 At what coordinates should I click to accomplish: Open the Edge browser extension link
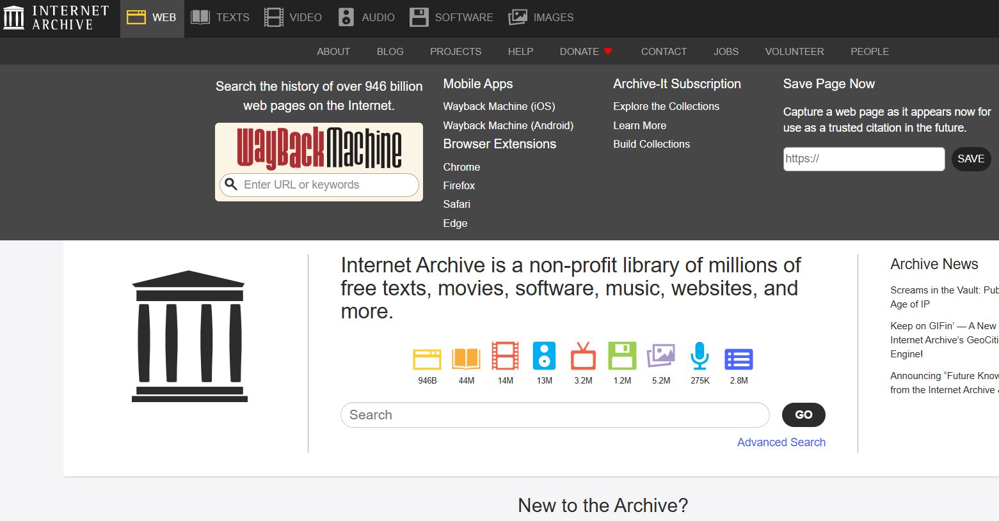pyautogui.click(x=455, y=223)
